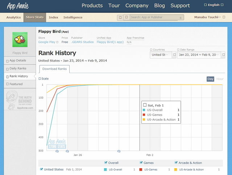Uncheck the Arcade & Action checkbox
This screenshot has width=232, height=175.
click(176, 162)
